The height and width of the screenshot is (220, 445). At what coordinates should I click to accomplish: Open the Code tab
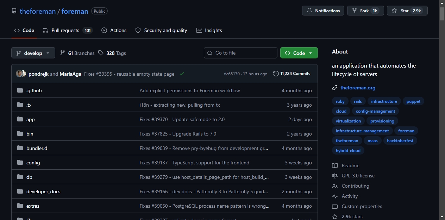click(x=24, y=30)
